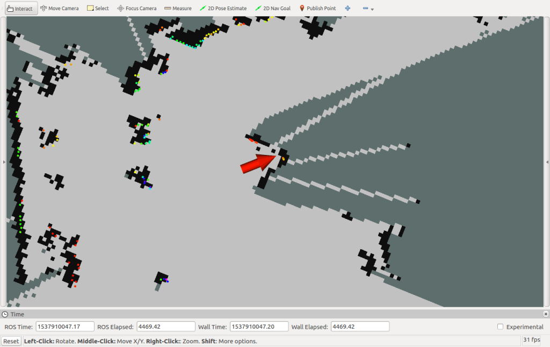The image size is (550, 347).
Task: Switch to the Focus Camera tool
Action: 136,9
